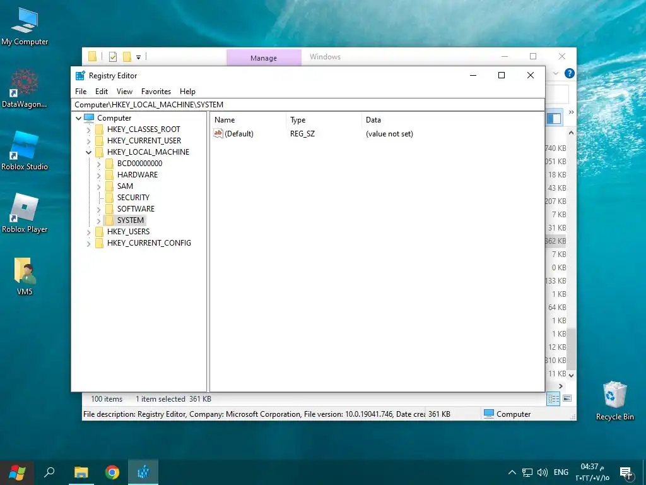This screenshot has width=646, height=485.
Task: Select the SECURITY registry key
Action: point(133,198)
